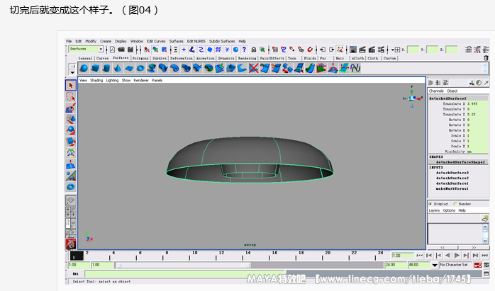Click the Loft surface shelf icon

click(x=163, y=68)
